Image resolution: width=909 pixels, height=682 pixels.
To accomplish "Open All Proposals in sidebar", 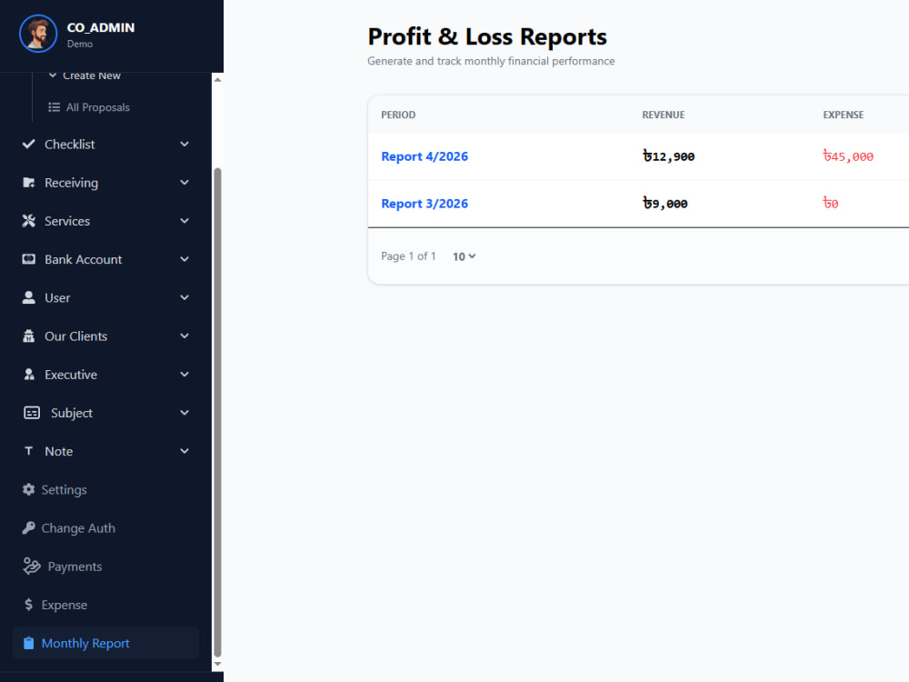I will point(97,107).
